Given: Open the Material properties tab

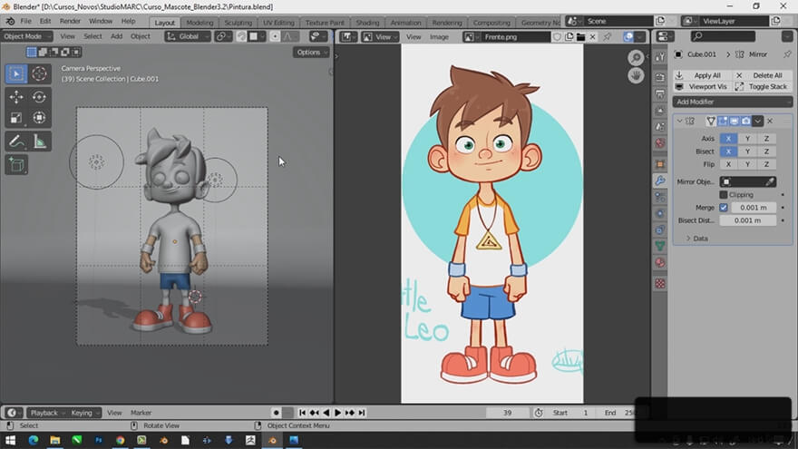Looking at the screenshot, I should (660, 263).
